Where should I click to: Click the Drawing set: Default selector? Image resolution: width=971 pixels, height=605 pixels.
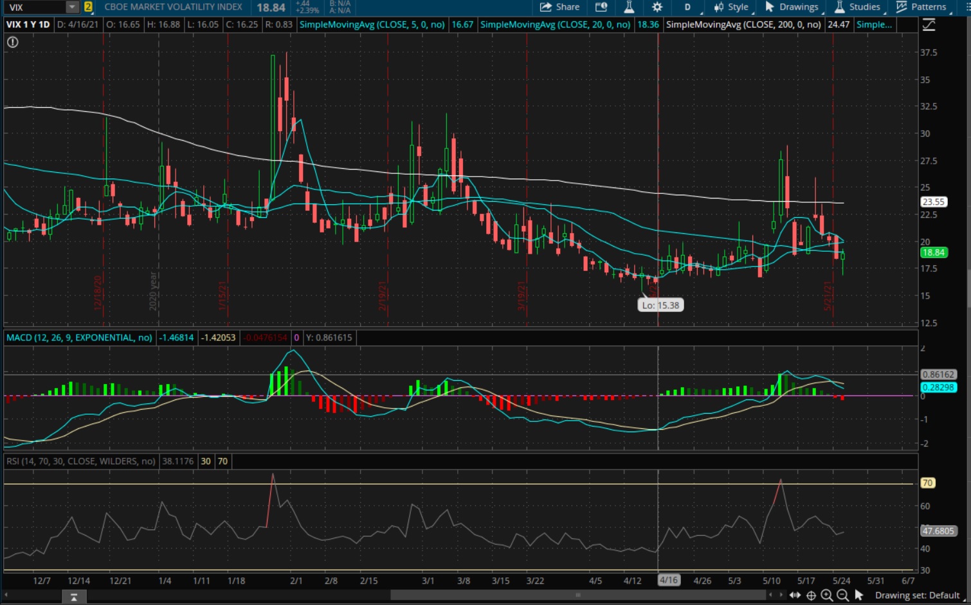[x=917, y=595]
